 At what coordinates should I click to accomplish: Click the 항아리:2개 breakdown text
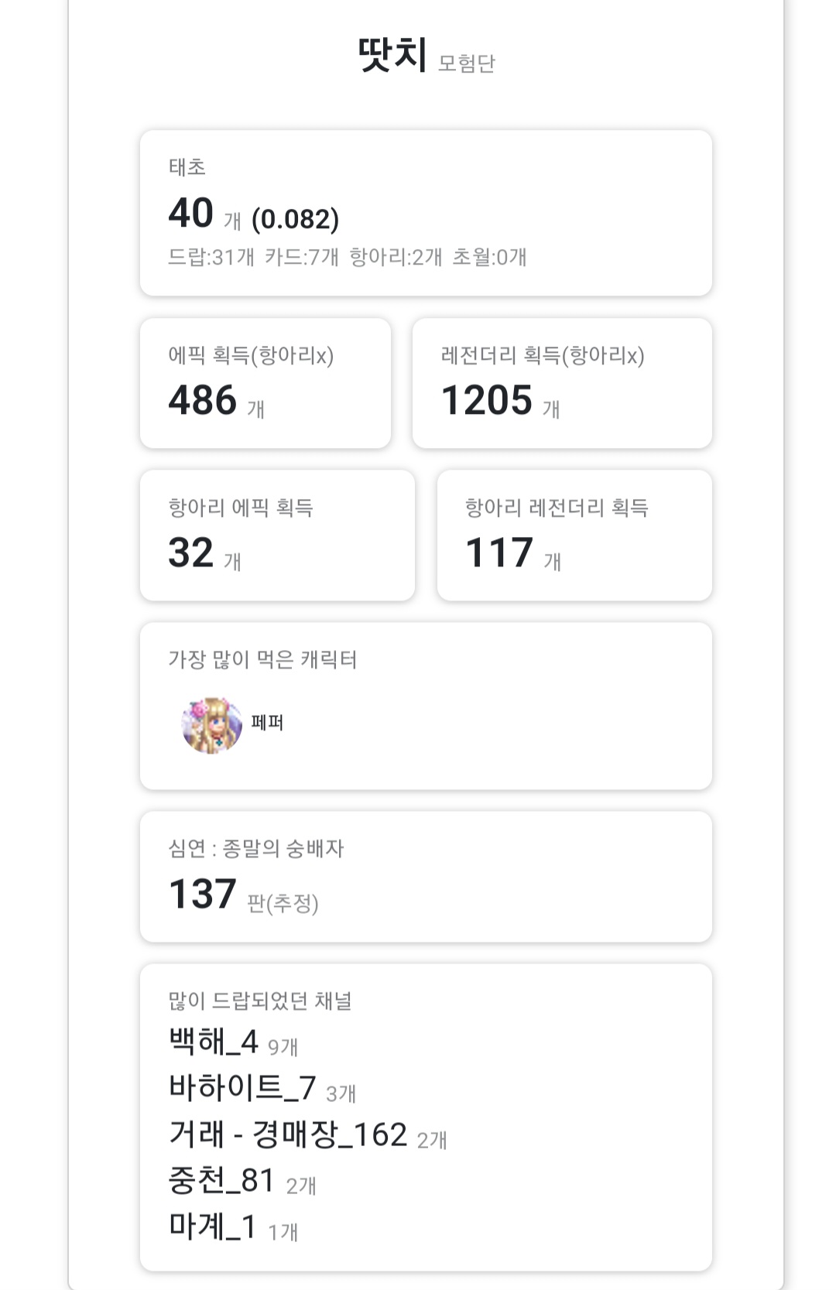(396, 257)
